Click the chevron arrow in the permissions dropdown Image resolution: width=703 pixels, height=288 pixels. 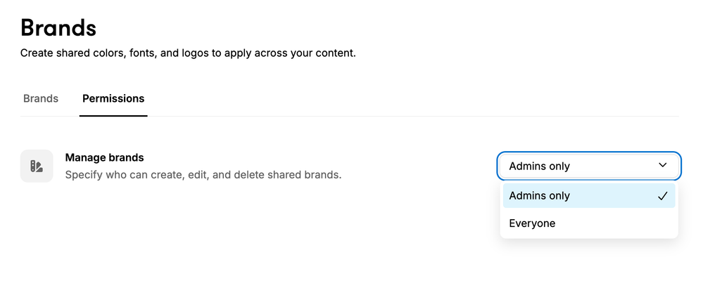pyautogui.click(x=663, y=166)
